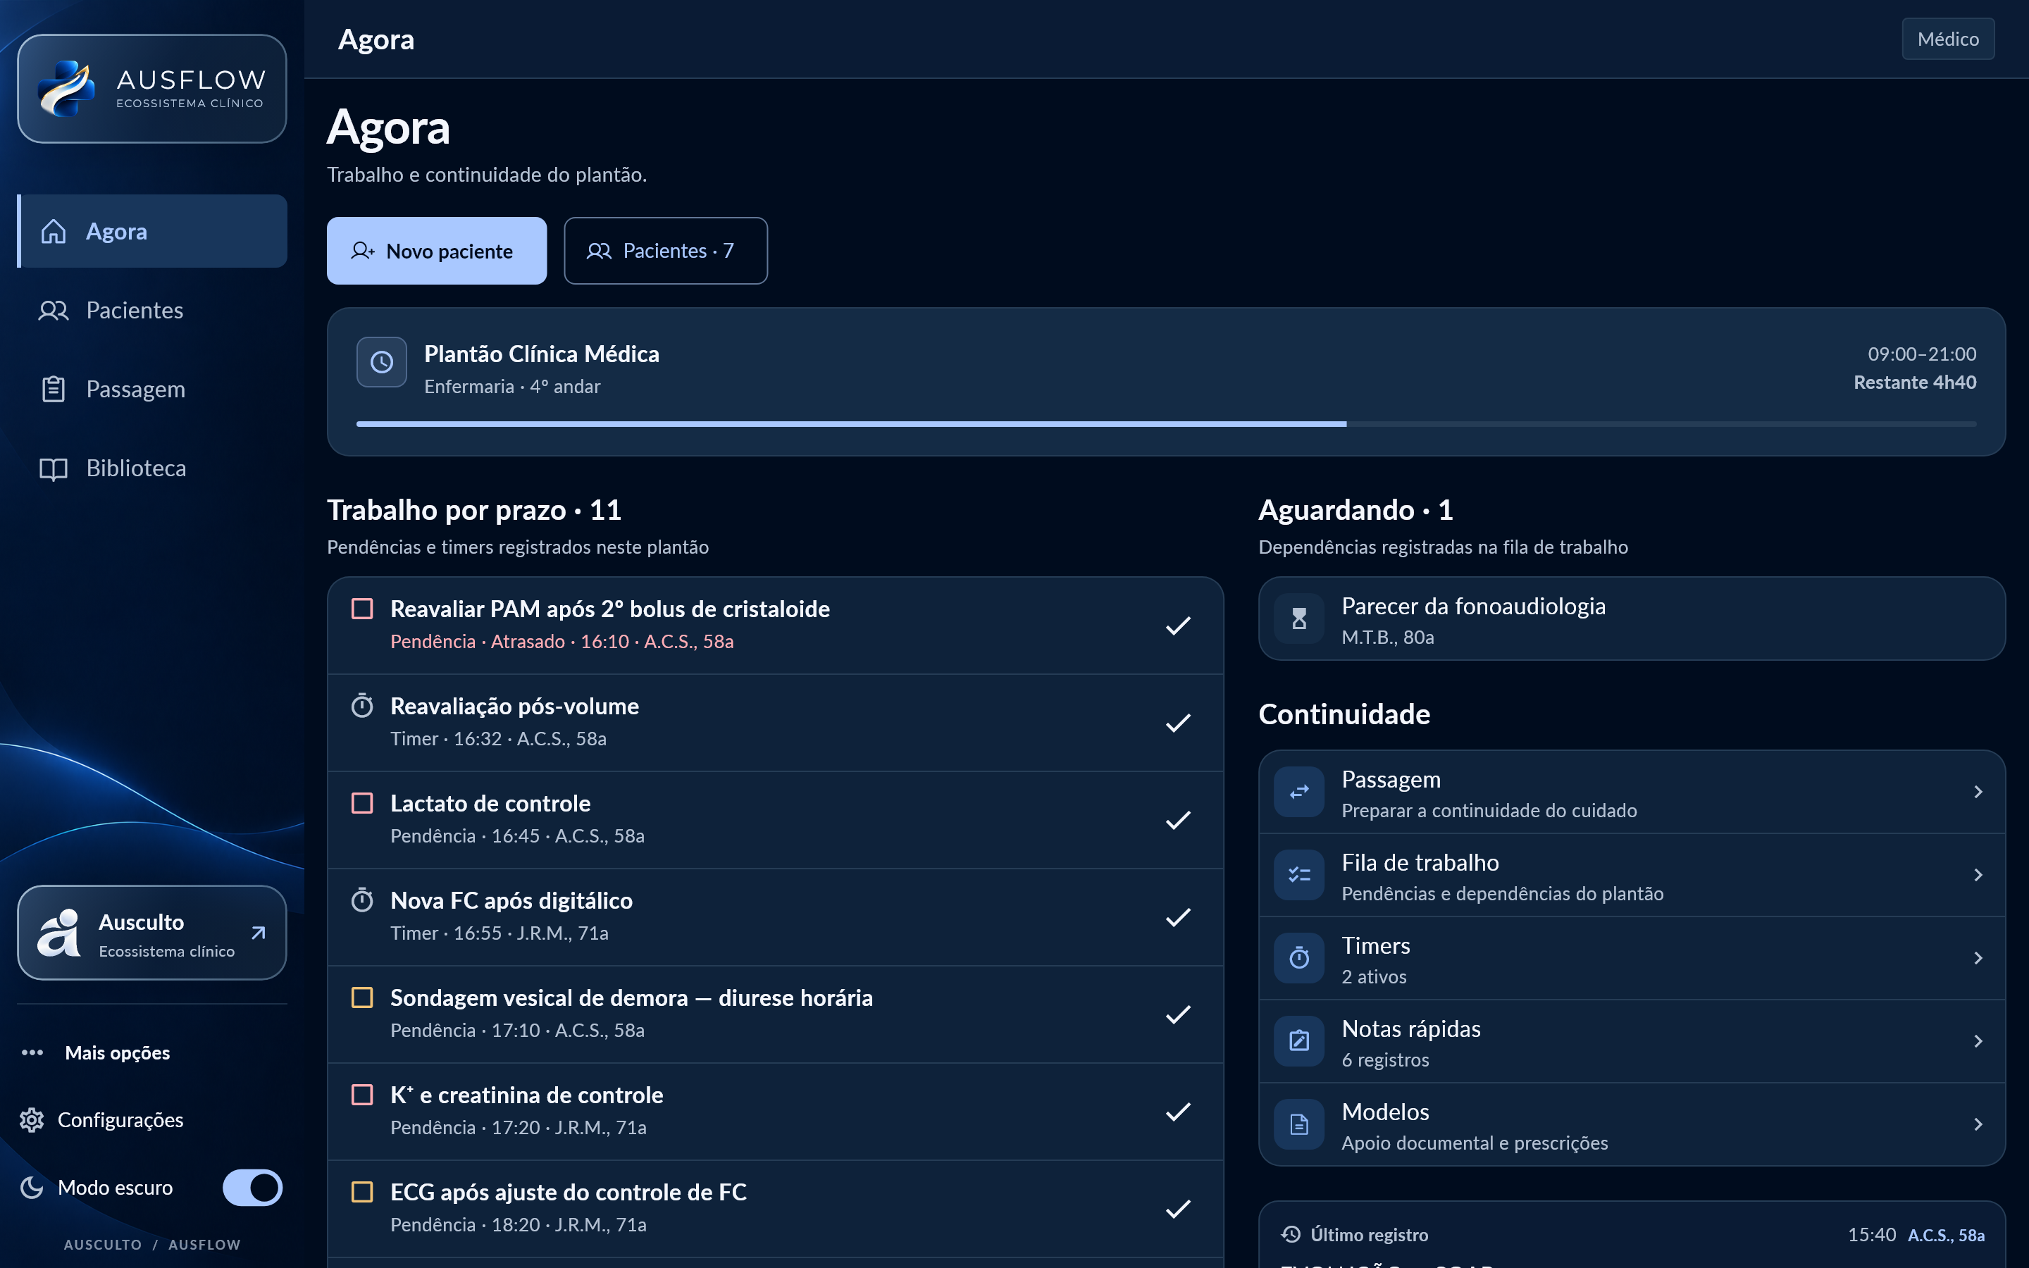Image resolution: width=2029 pixels, height=1268 pixels.
Task: Tick the Lactato de controle checkbox
Action: 362,803
